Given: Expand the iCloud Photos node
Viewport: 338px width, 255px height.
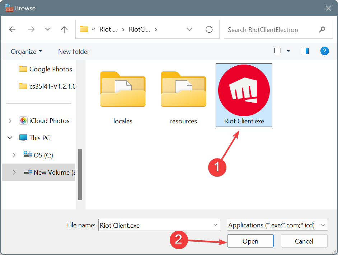Looking at the screenshot, I should coord(10,121).
